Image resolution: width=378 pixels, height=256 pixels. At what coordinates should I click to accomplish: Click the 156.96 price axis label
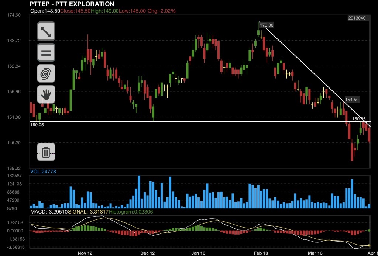click(x=14, y=91)
